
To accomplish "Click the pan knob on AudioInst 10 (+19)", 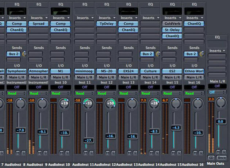I will [64, 103].
